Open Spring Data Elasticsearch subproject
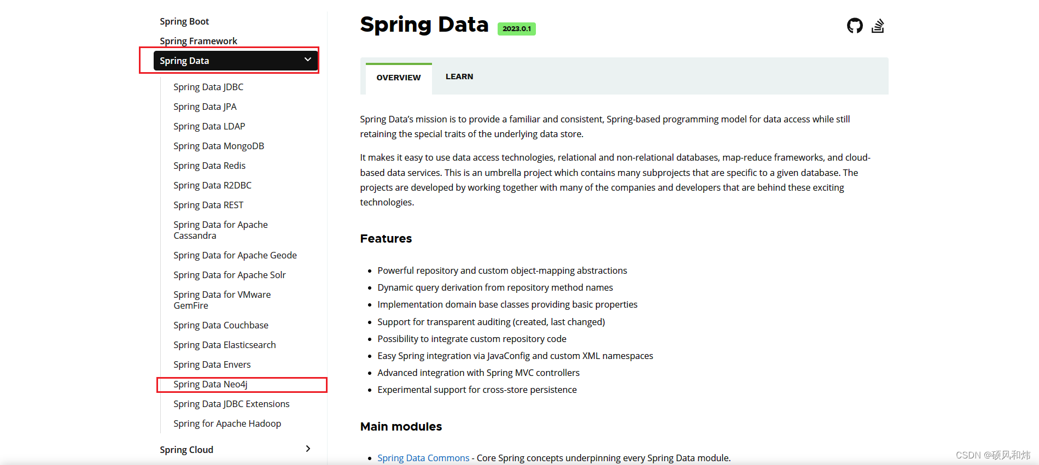 225,345
